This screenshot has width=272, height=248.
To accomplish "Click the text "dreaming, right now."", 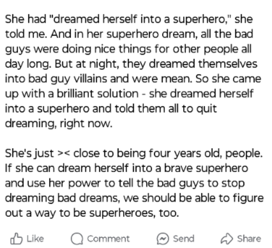I will coord(59,123).
